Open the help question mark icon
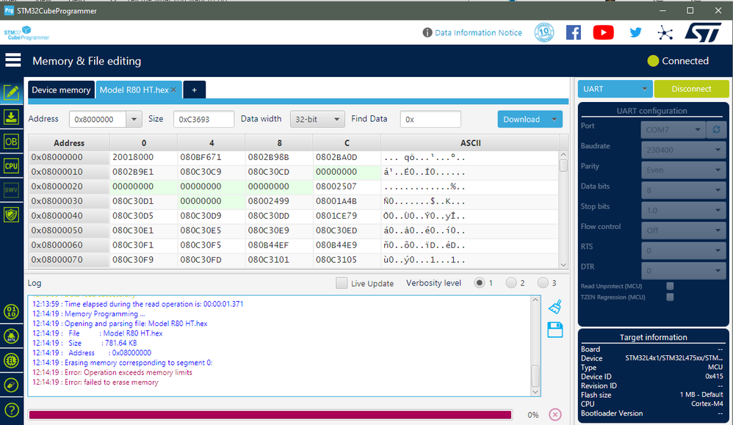The image size is (733, 425). [x=11, y=410]
